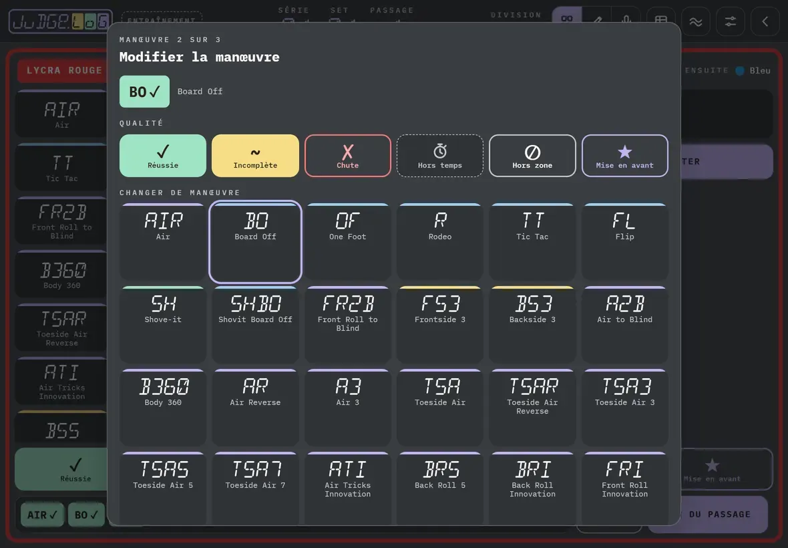Select the Frontside 3 maneuver tile
788x548 pixels.
click(439, 325)
